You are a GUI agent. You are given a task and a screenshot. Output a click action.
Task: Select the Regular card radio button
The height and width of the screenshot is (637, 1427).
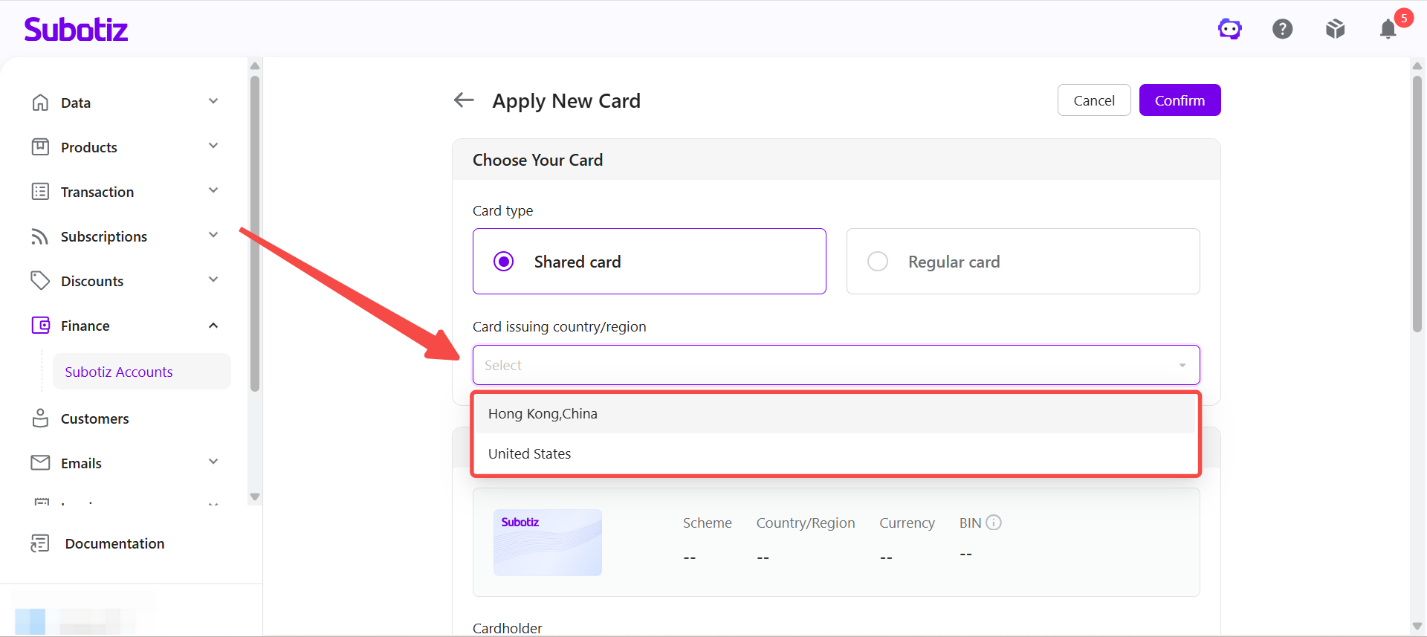coord(878,262)
